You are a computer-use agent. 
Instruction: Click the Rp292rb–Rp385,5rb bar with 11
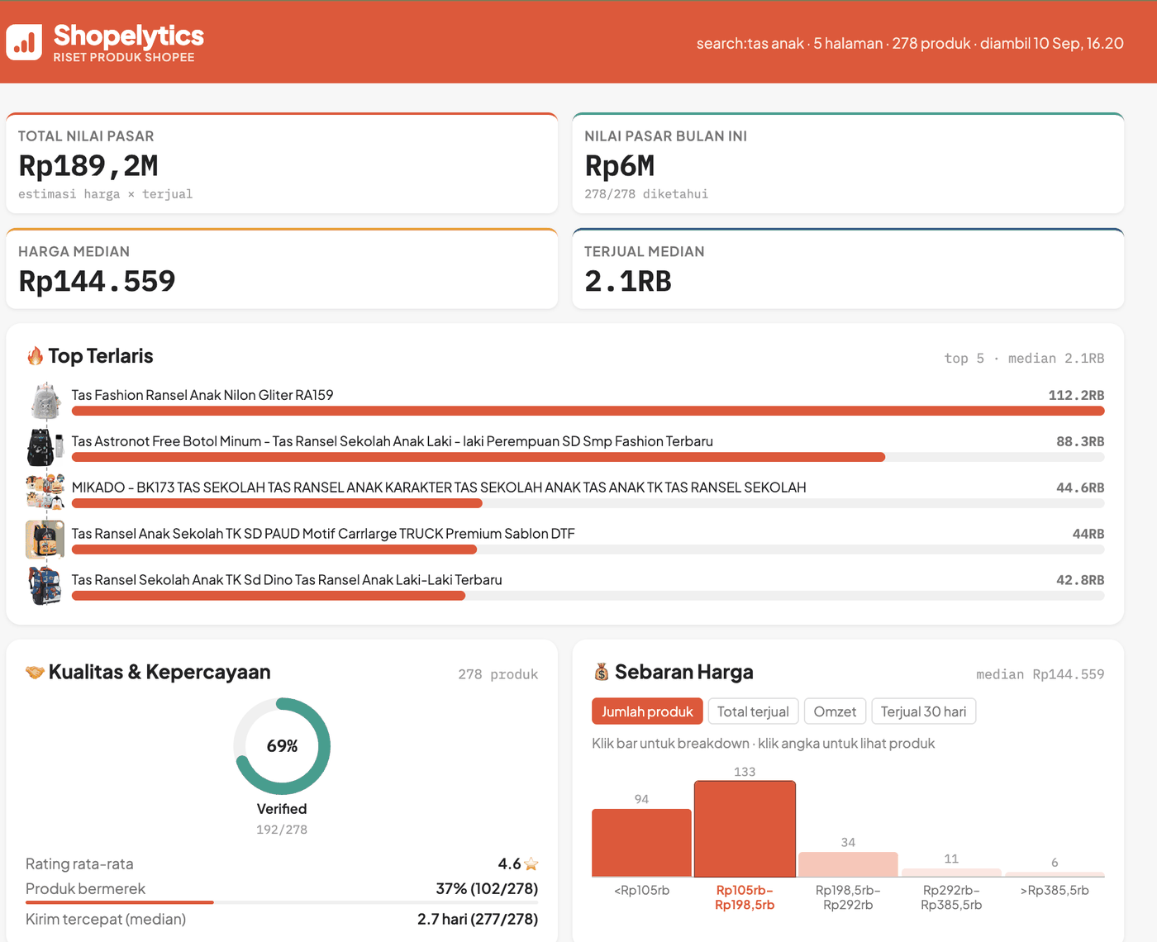(x=951, y=873)
